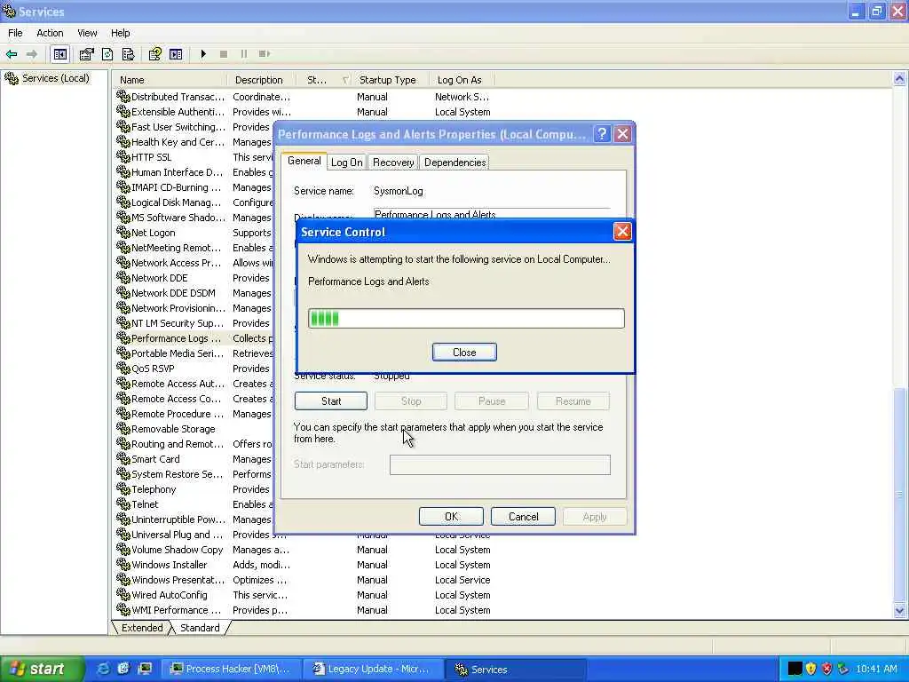Click the Forward arrow in Services toolbar

(32, 54)
